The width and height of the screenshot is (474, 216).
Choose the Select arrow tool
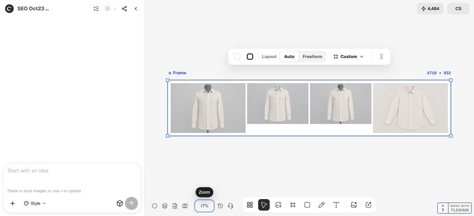pos(264,205)
